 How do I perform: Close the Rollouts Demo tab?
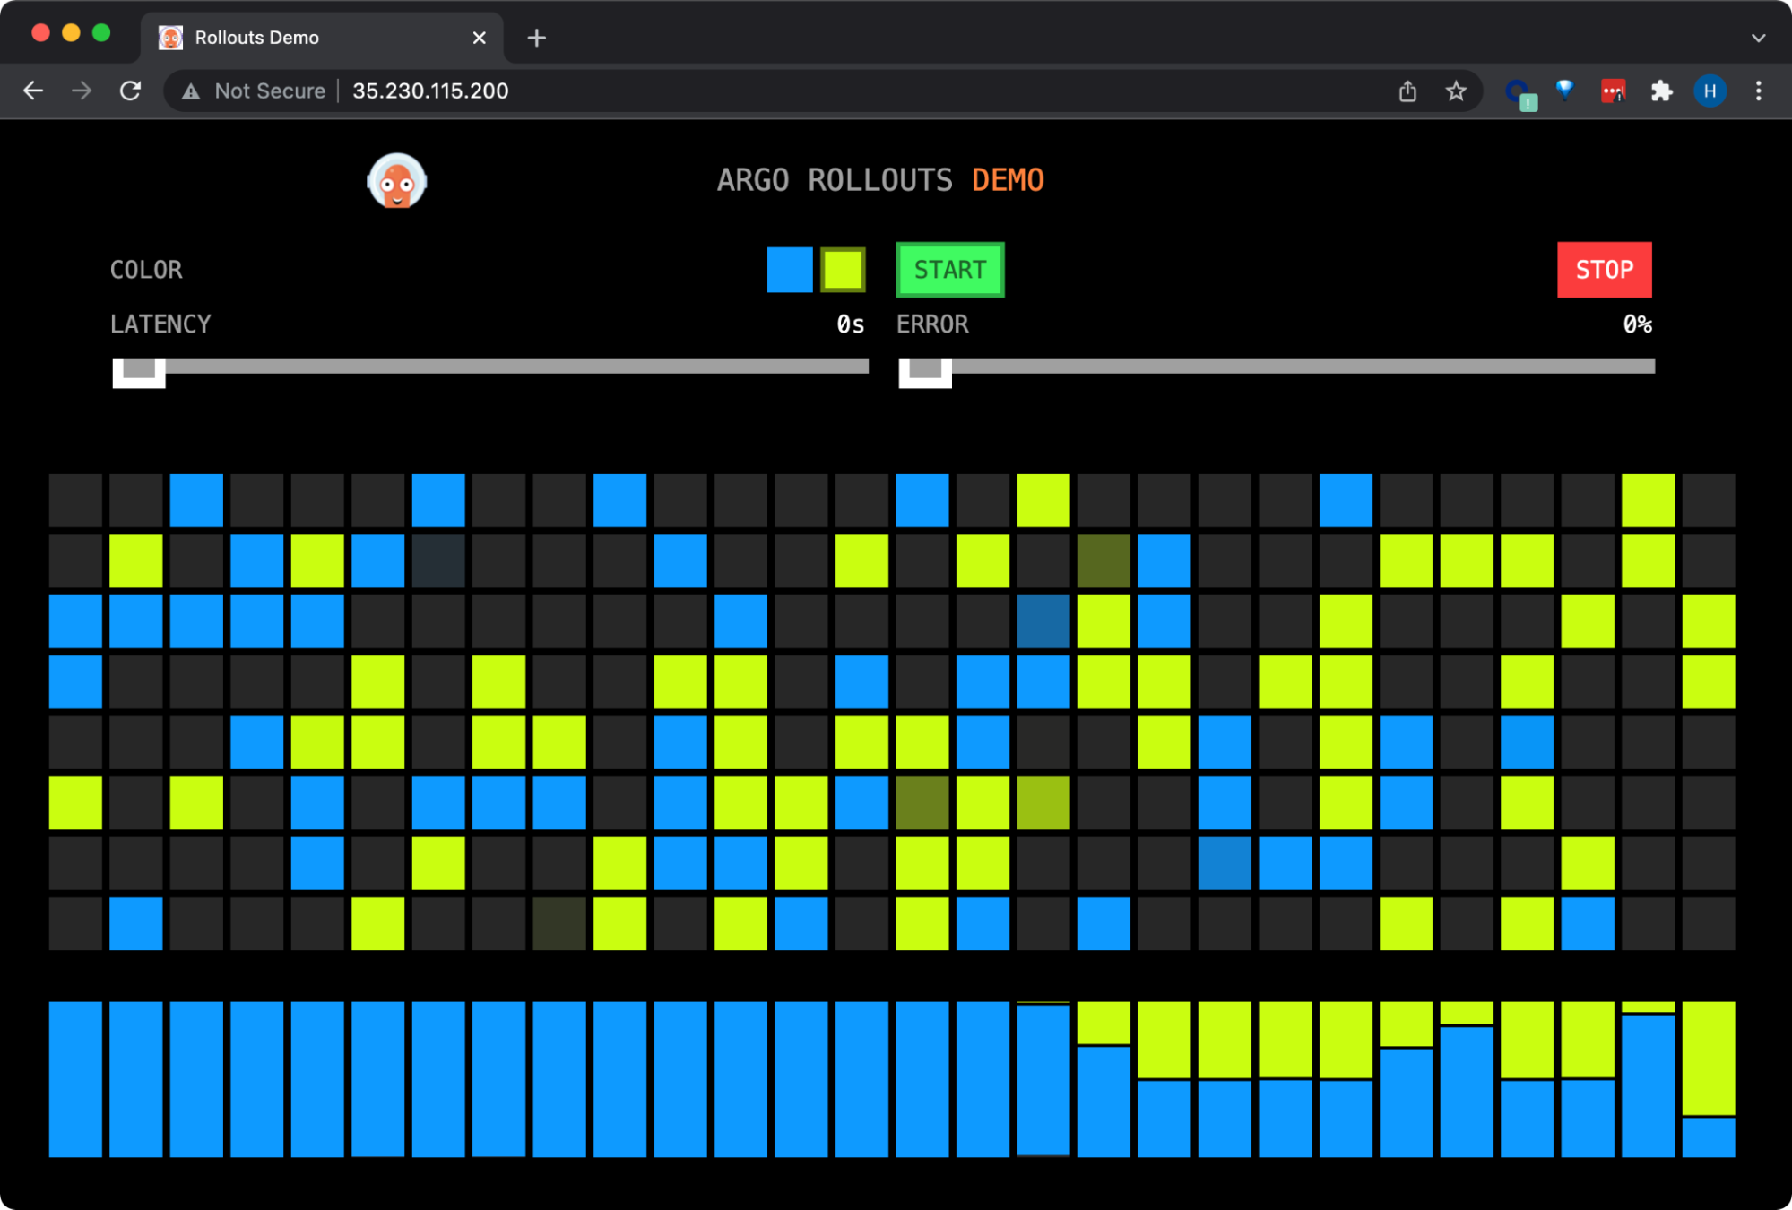point(479,38)
